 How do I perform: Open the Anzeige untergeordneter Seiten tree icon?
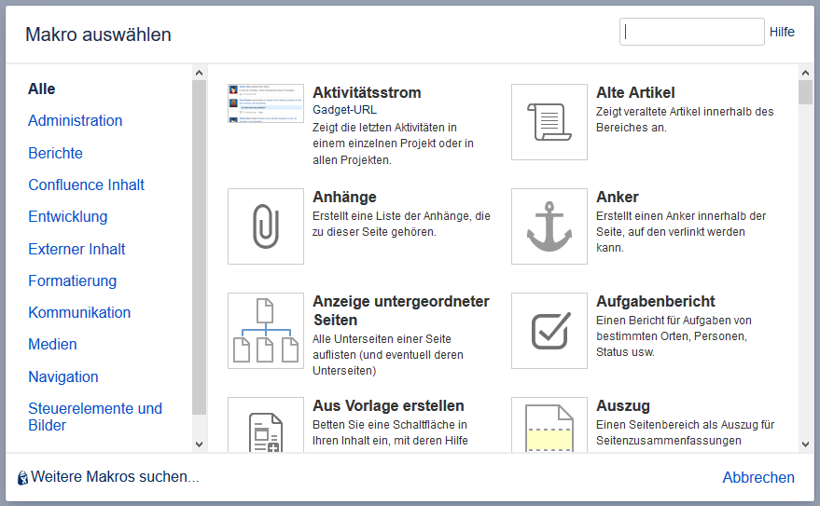[x=266, y=331]
